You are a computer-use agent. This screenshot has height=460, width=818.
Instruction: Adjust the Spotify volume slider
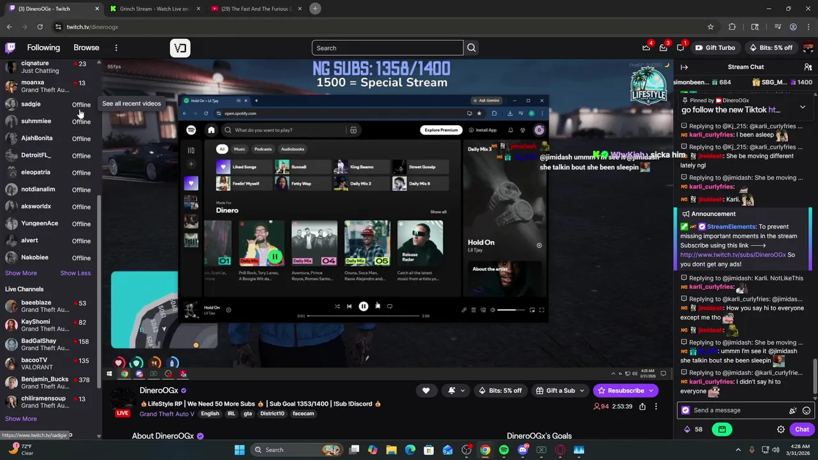(x=510, y=310)
